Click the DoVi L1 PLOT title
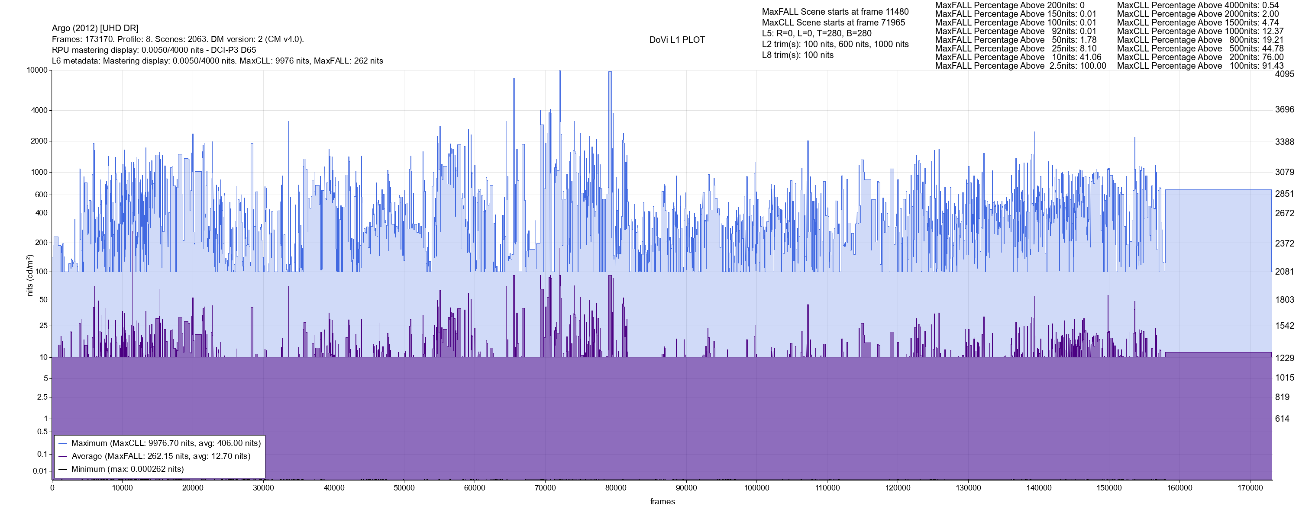The width and height of the screenshot is (1299, 519). [x=677, y=40]
